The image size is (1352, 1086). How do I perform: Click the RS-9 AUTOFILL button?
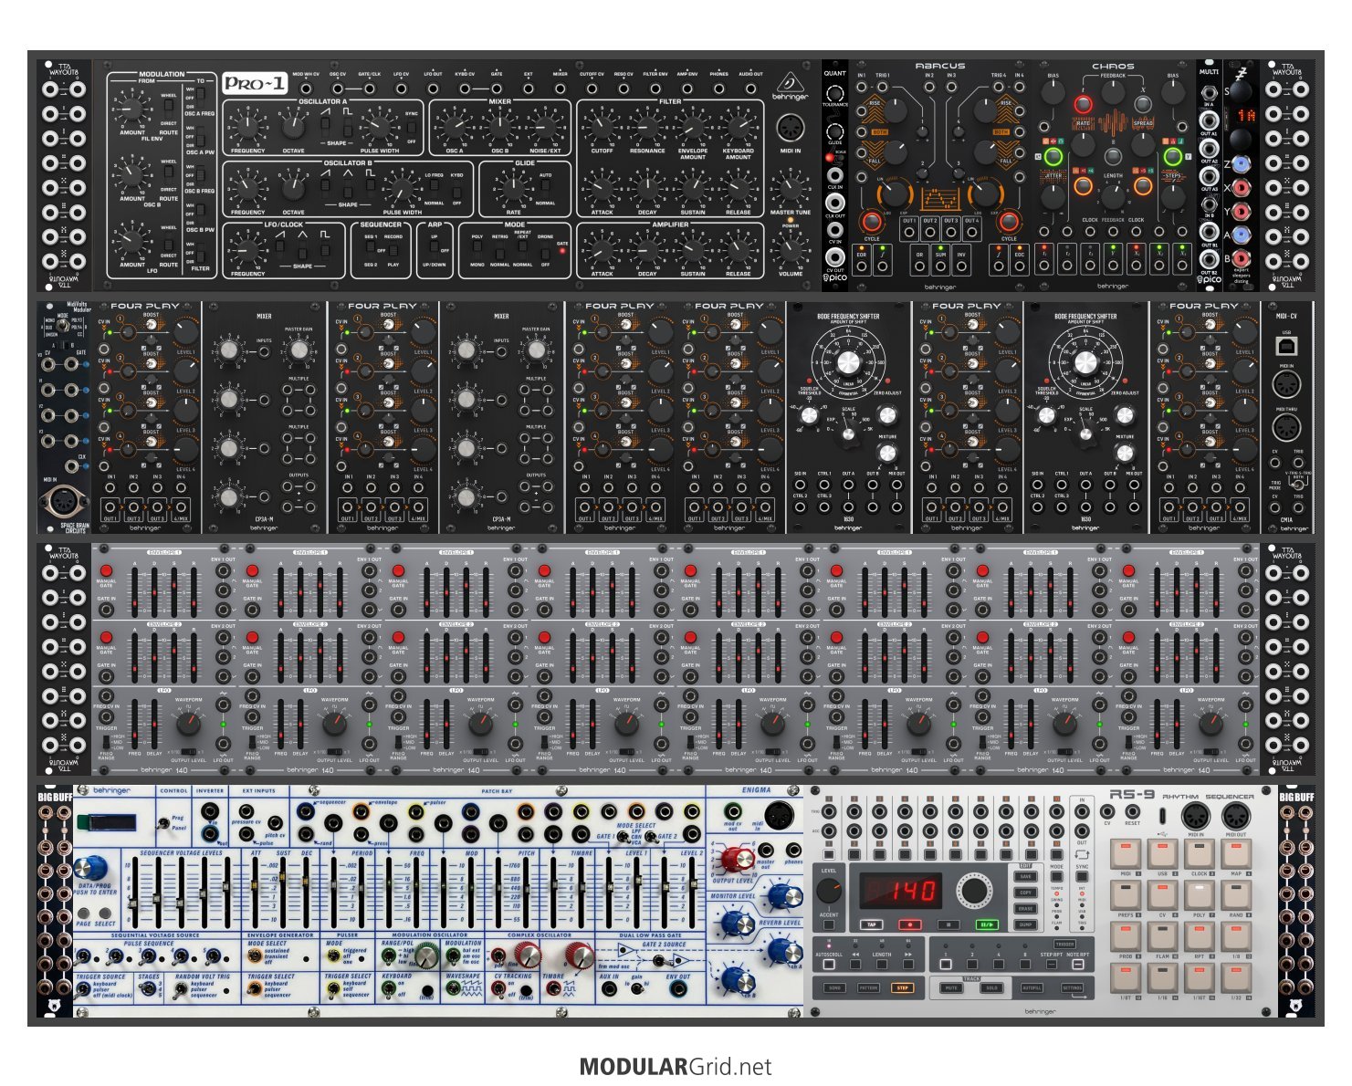(1032, 987)
